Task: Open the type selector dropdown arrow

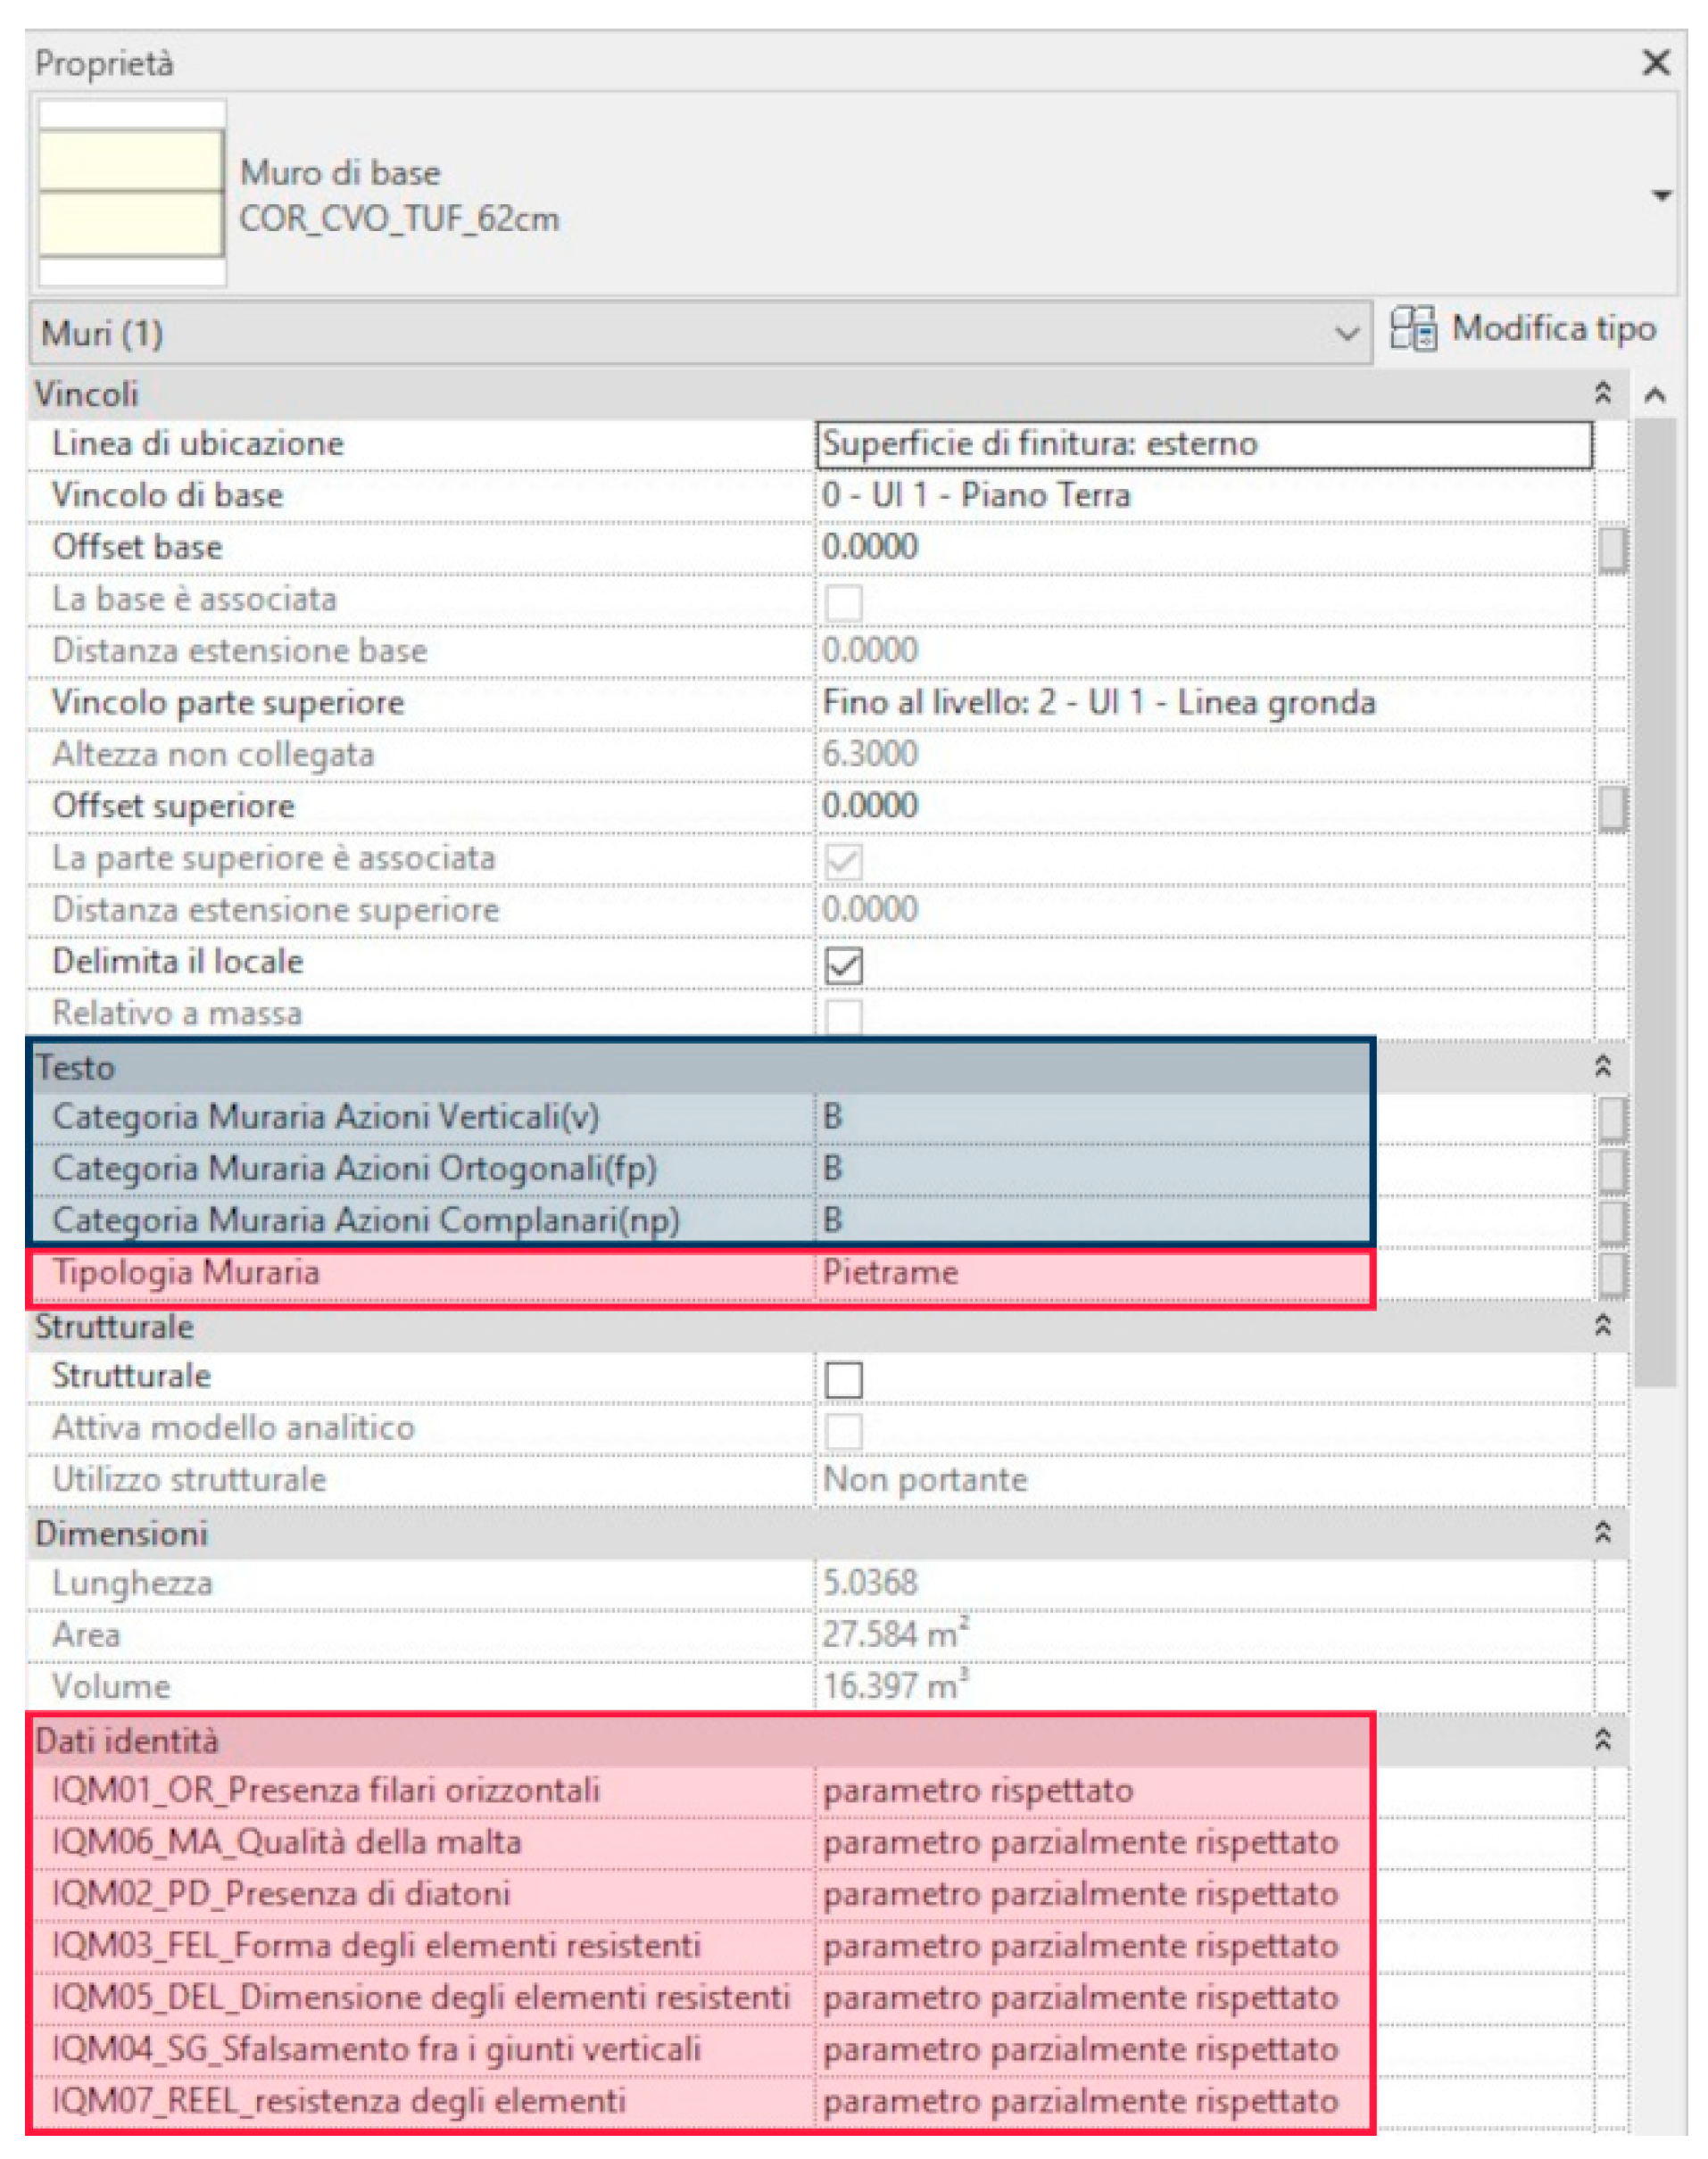Action: pos(1661,196)
